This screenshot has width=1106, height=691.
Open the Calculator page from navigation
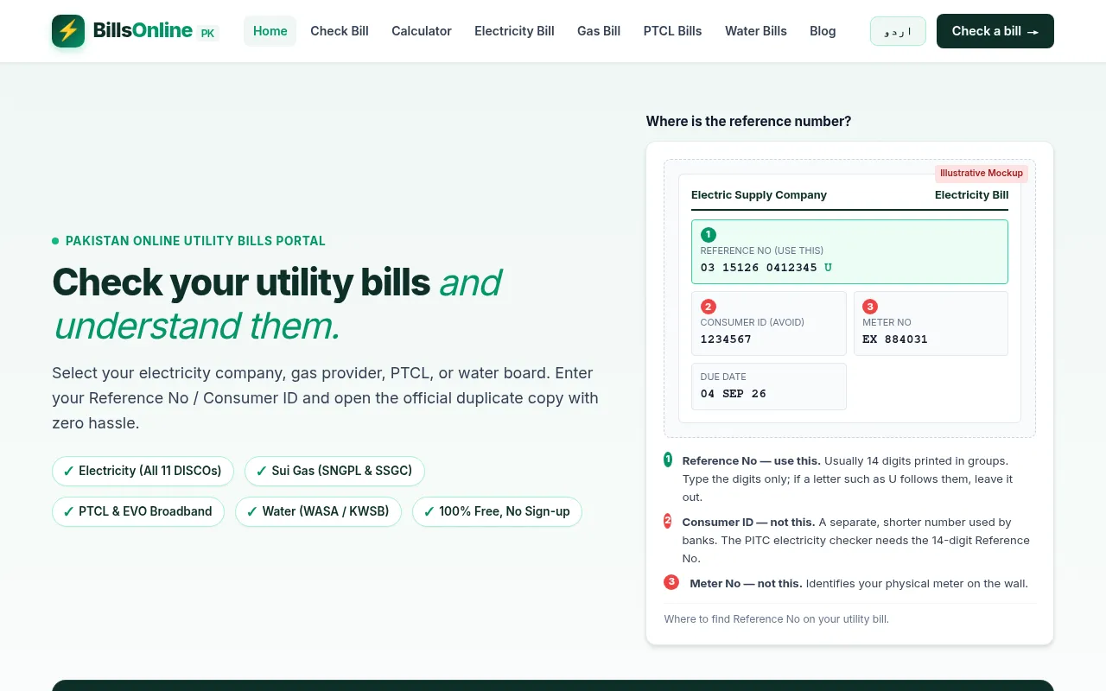coord(422,31)
